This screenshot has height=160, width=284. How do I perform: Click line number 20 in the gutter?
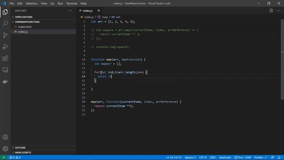tap(83, 102)
